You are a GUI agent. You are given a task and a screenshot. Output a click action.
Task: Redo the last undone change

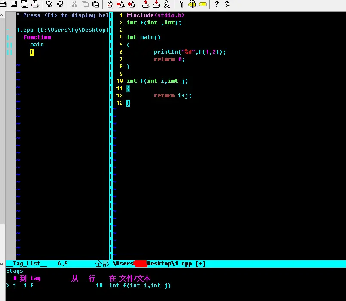[x=60, y=4]
